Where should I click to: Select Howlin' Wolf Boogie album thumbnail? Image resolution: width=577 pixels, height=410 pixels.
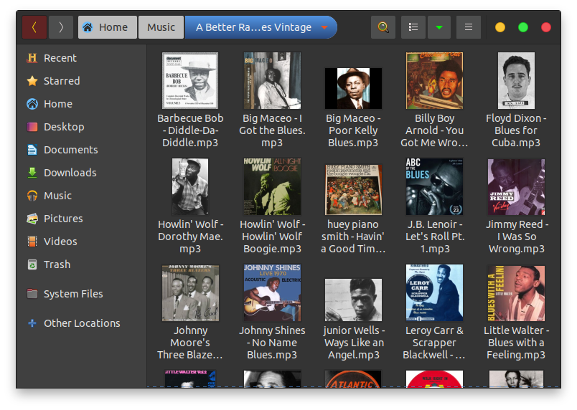272,186
